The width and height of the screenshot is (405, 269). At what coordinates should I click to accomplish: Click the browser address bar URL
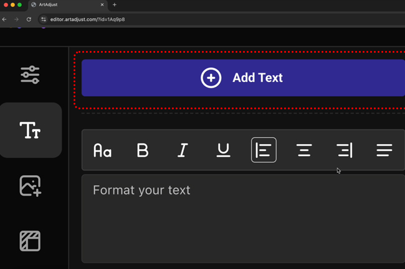88,19
